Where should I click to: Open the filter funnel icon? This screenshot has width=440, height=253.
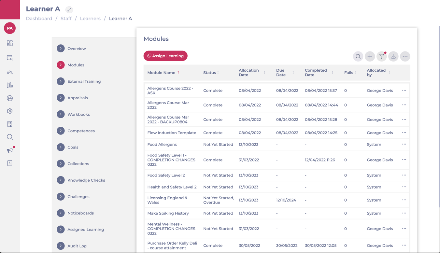tap(381, 56)
